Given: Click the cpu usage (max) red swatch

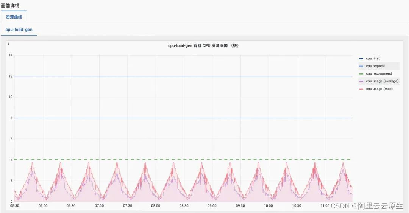Looking at the screenshot, I should pos(361,89).
